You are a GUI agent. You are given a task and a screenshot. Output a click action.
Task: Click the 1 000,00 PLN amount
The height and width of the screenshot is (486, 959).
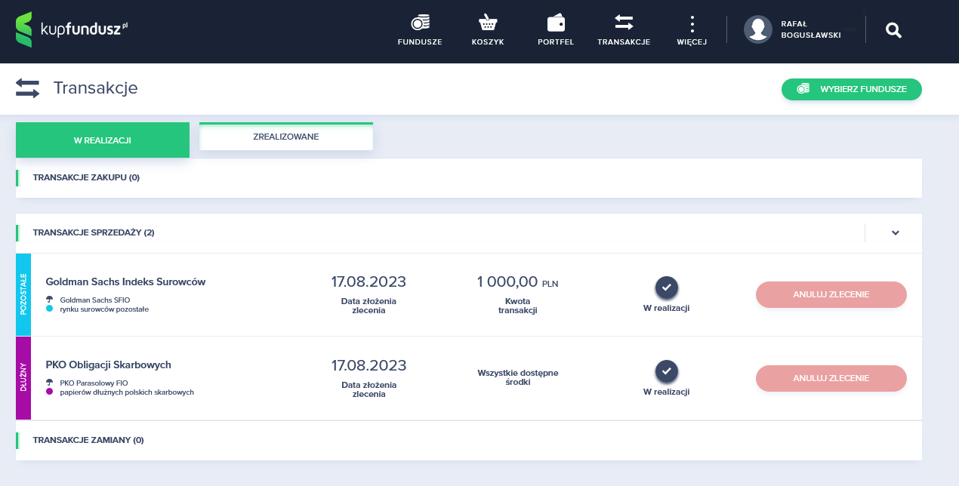tap(518, 282)
